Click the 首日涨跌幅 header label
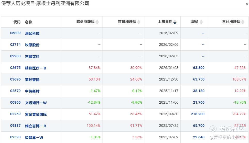This screenshot has width=249, height=143. point(127,22)
